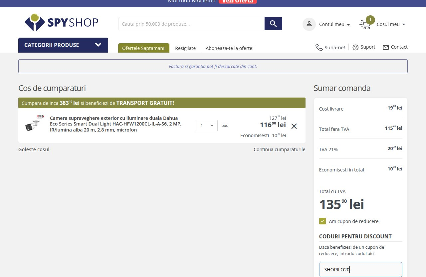Click the Contact link
Screen dimensions: 426x277
click(399, 47)
